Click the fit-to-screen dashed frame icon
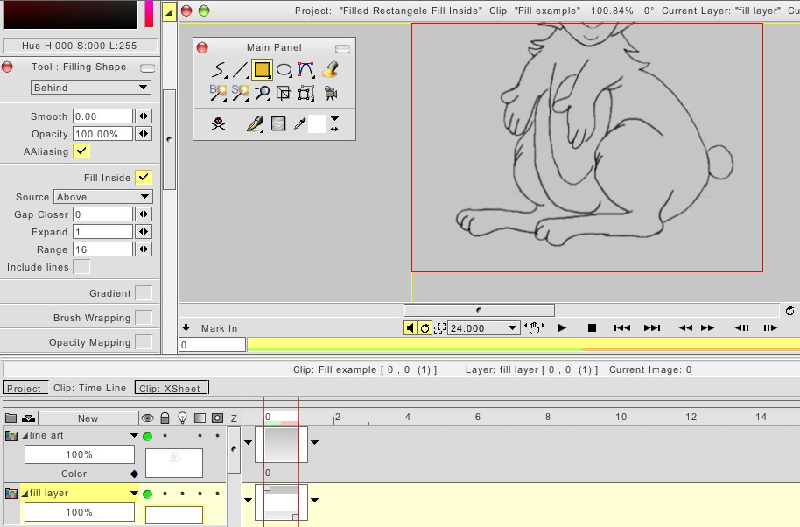 (439, 328)
